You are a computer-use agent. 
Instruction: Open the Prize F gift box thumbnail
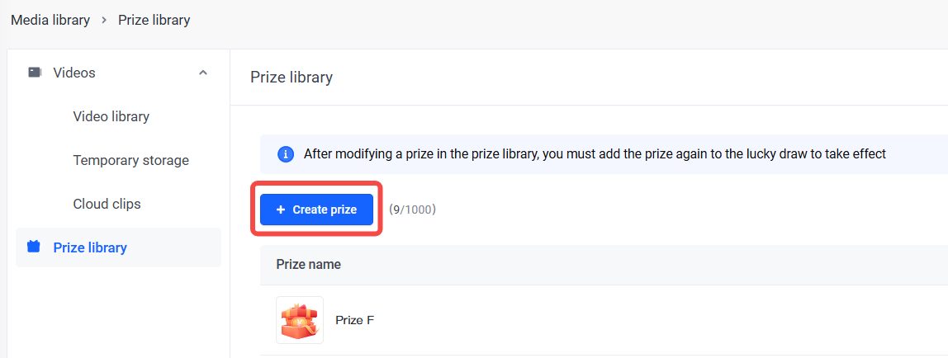pyautogui.click(x=300, y=320)
